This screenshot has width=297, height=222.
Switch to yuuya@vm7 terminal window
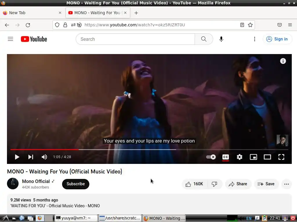tap(76, 218)
